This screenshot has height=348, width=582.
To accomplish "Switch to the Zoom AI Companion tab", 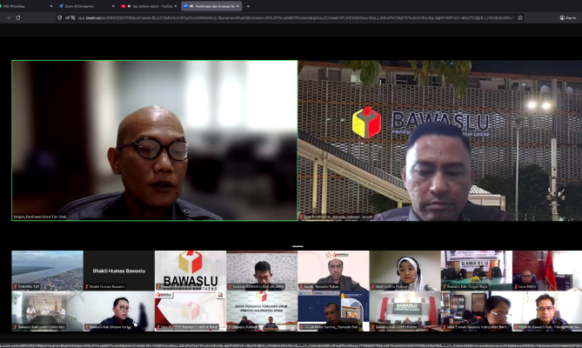I will pyautogui.click(x=78, y=6).
